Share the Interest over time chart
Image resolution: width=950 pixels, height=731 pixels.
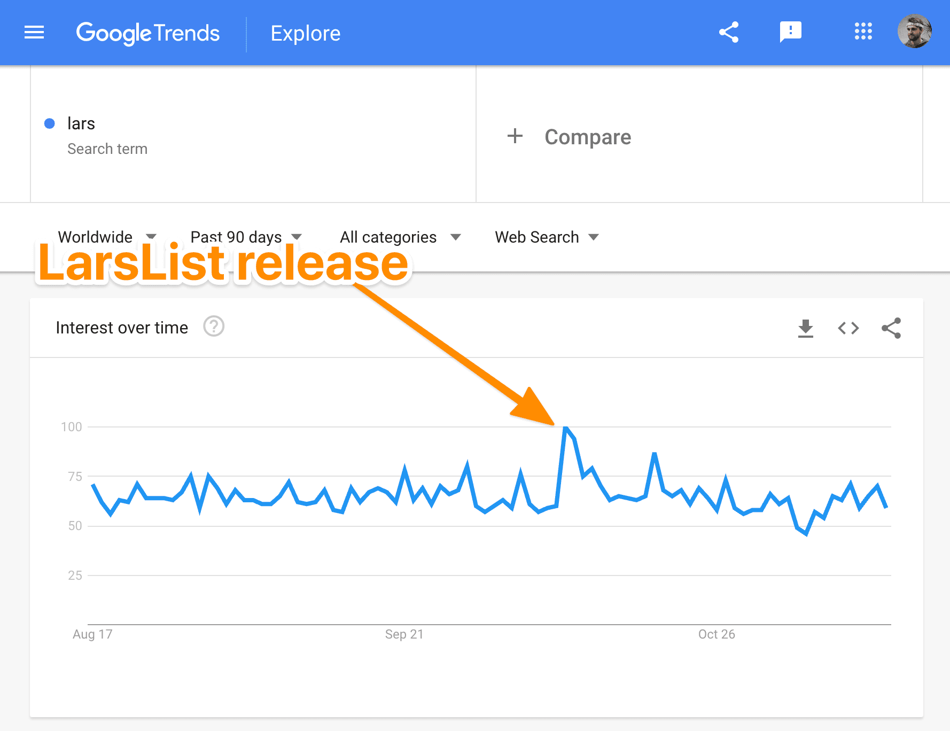pos(891,328)
